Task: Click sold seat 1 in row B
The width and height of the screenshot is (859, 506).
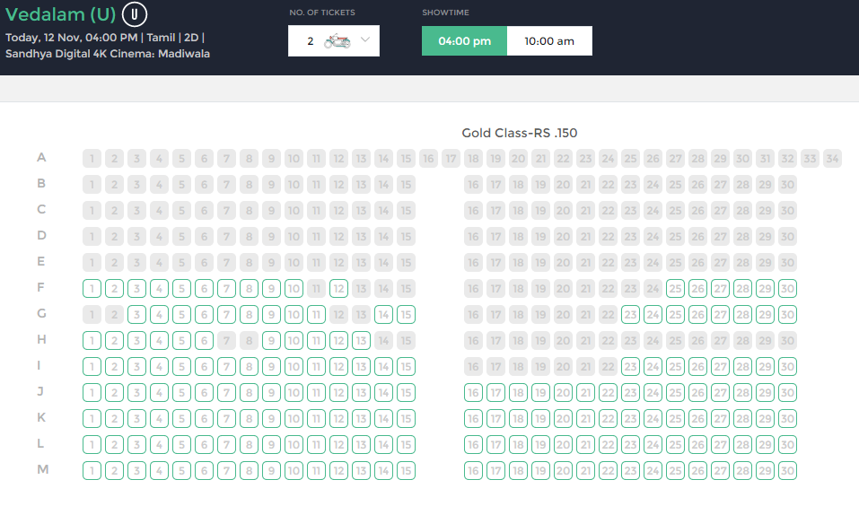Action: click(x=92, y=185)
